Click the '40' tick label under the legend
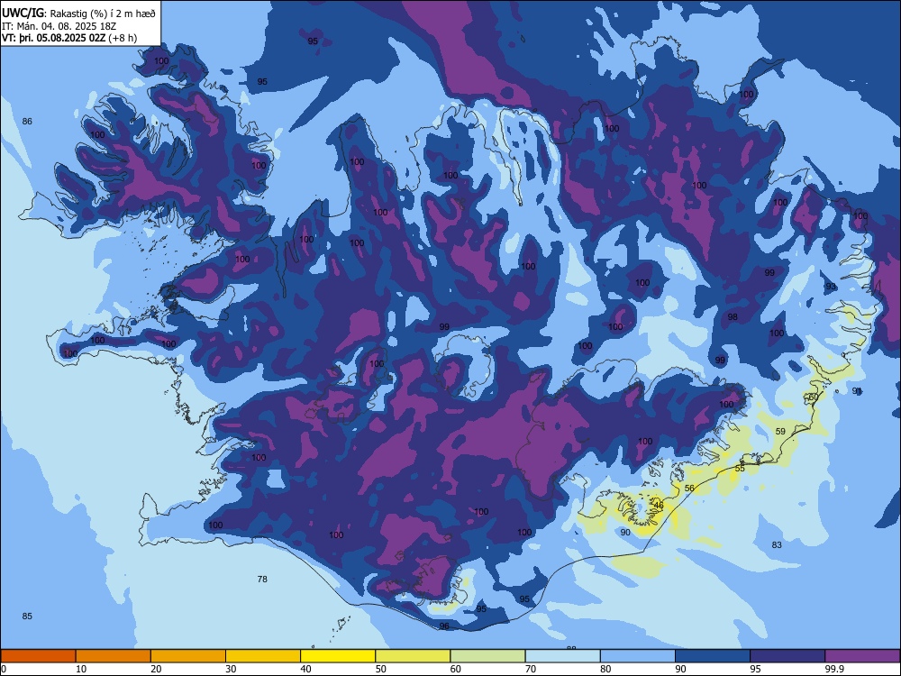 pos(305,669)
